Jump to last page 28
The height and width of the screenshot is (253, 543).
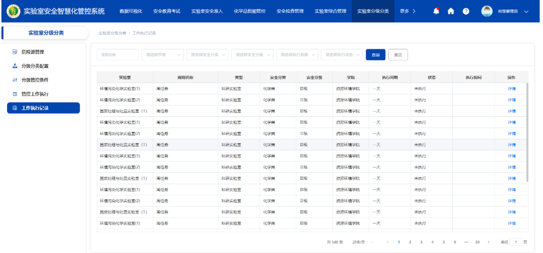coord(477,242)
